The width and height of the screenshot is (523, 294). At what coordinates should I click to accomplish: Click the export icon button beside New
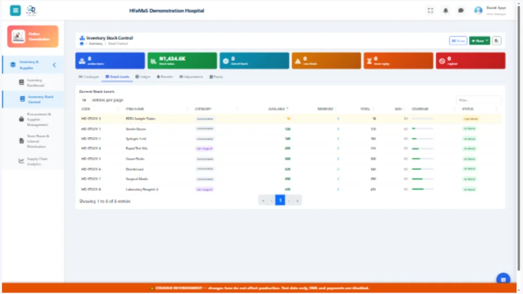pyautogui.click(x=497, y=41)
